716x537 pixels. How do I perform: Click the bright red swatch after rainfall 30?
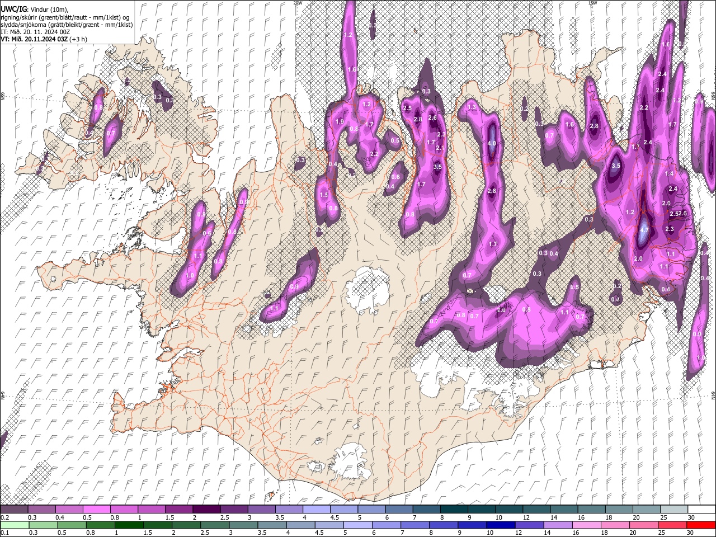pyautogui.click(x=701, y=525)
